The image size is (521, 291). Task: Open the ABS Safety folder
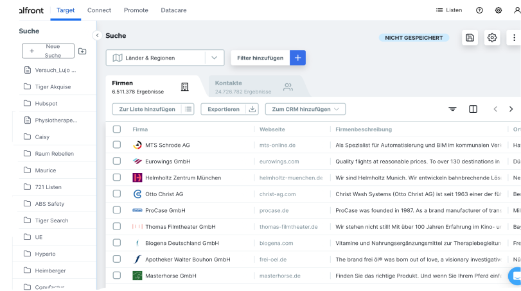coord(49,203)
